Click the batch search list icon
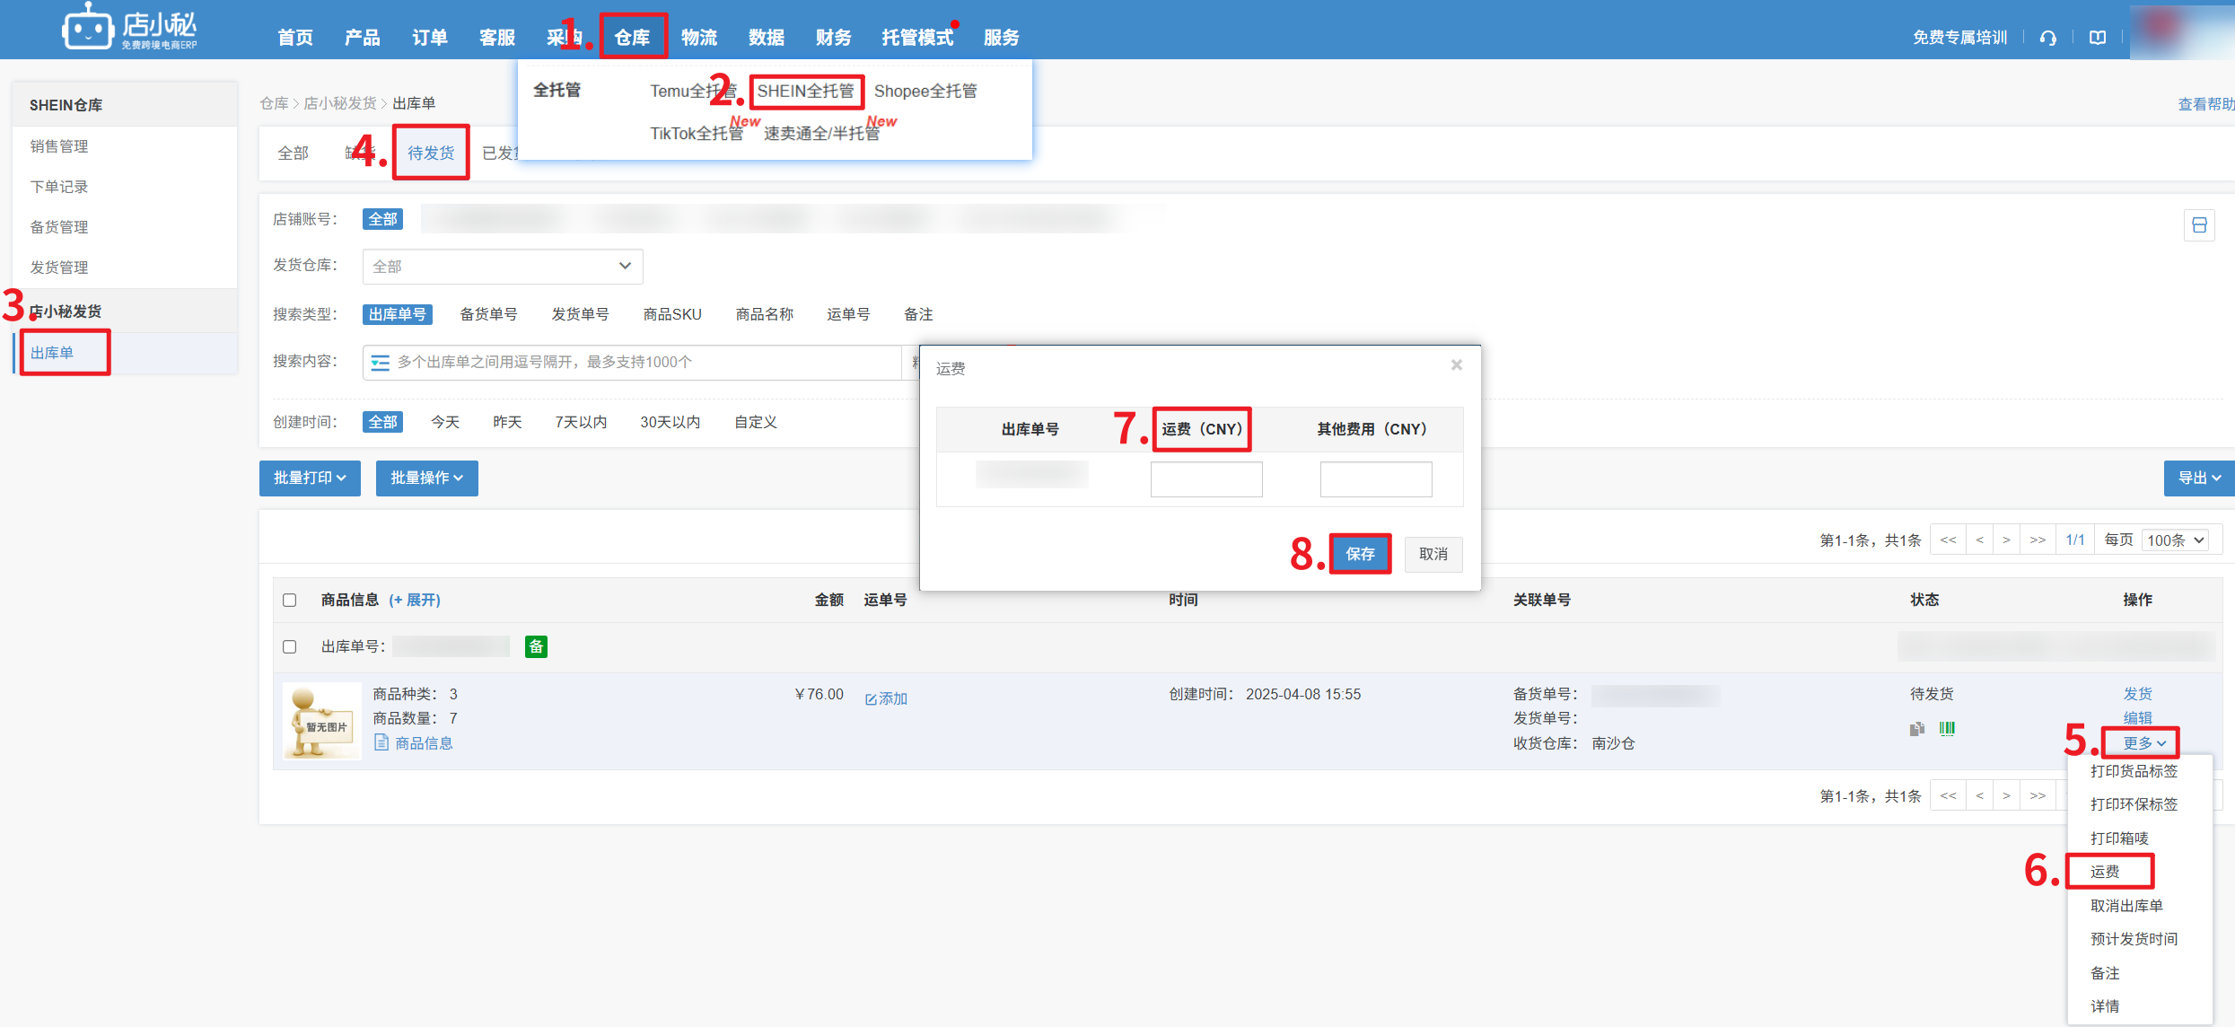 click(x=380, y=363)
